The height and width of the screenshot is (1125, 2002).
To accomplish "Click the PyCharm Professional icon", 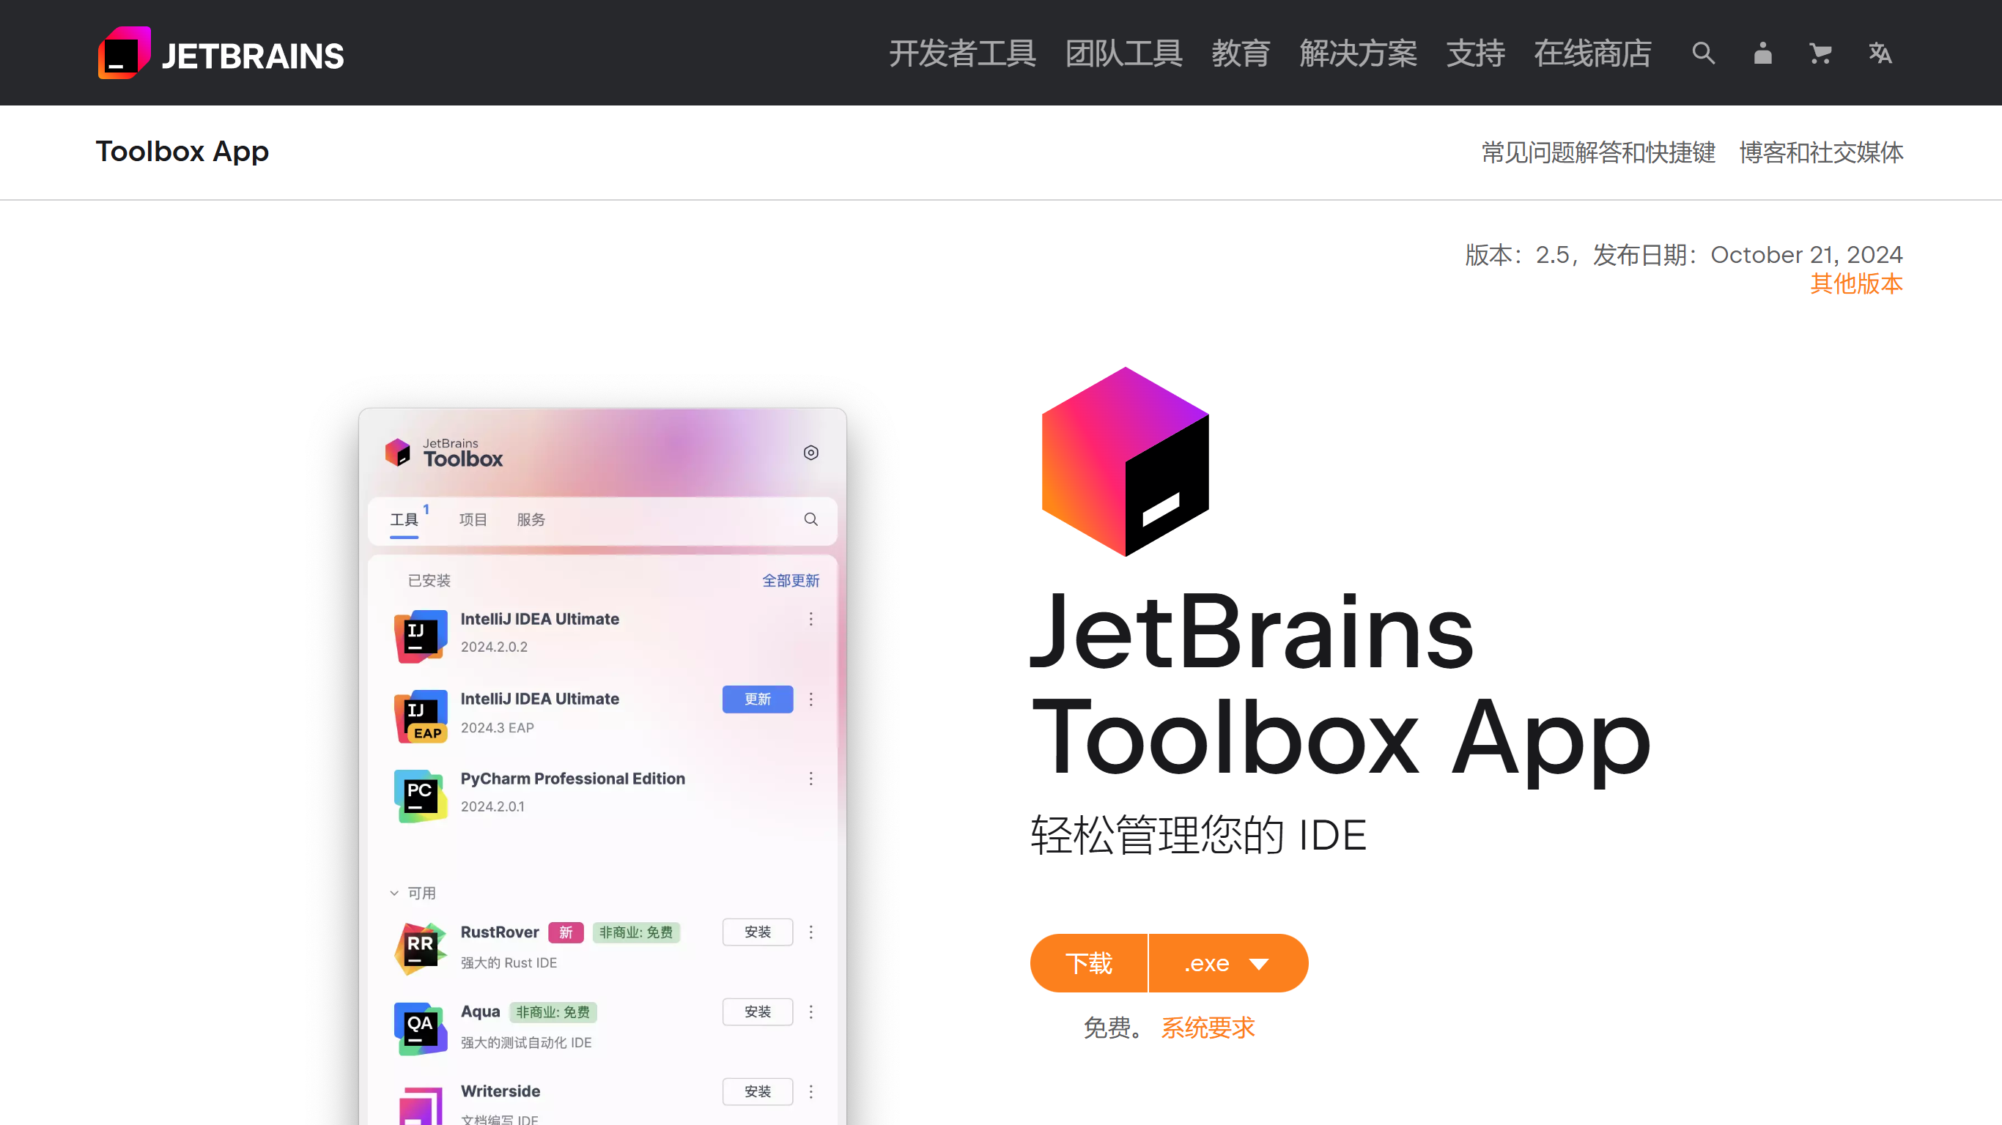I will click(421, 795).
